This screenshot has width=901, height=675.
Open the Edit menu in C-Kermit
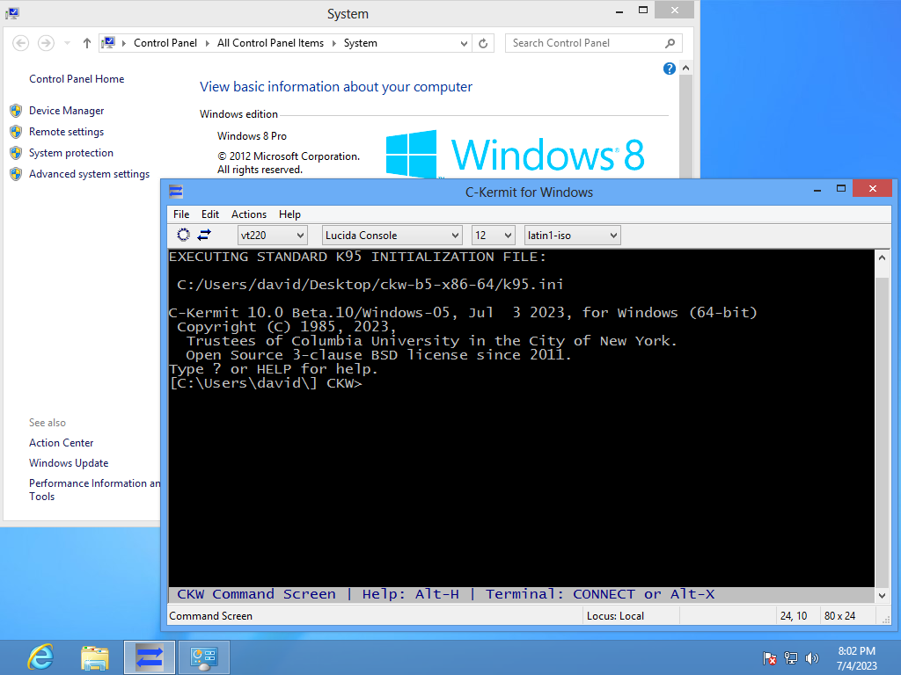coord(210,214)
